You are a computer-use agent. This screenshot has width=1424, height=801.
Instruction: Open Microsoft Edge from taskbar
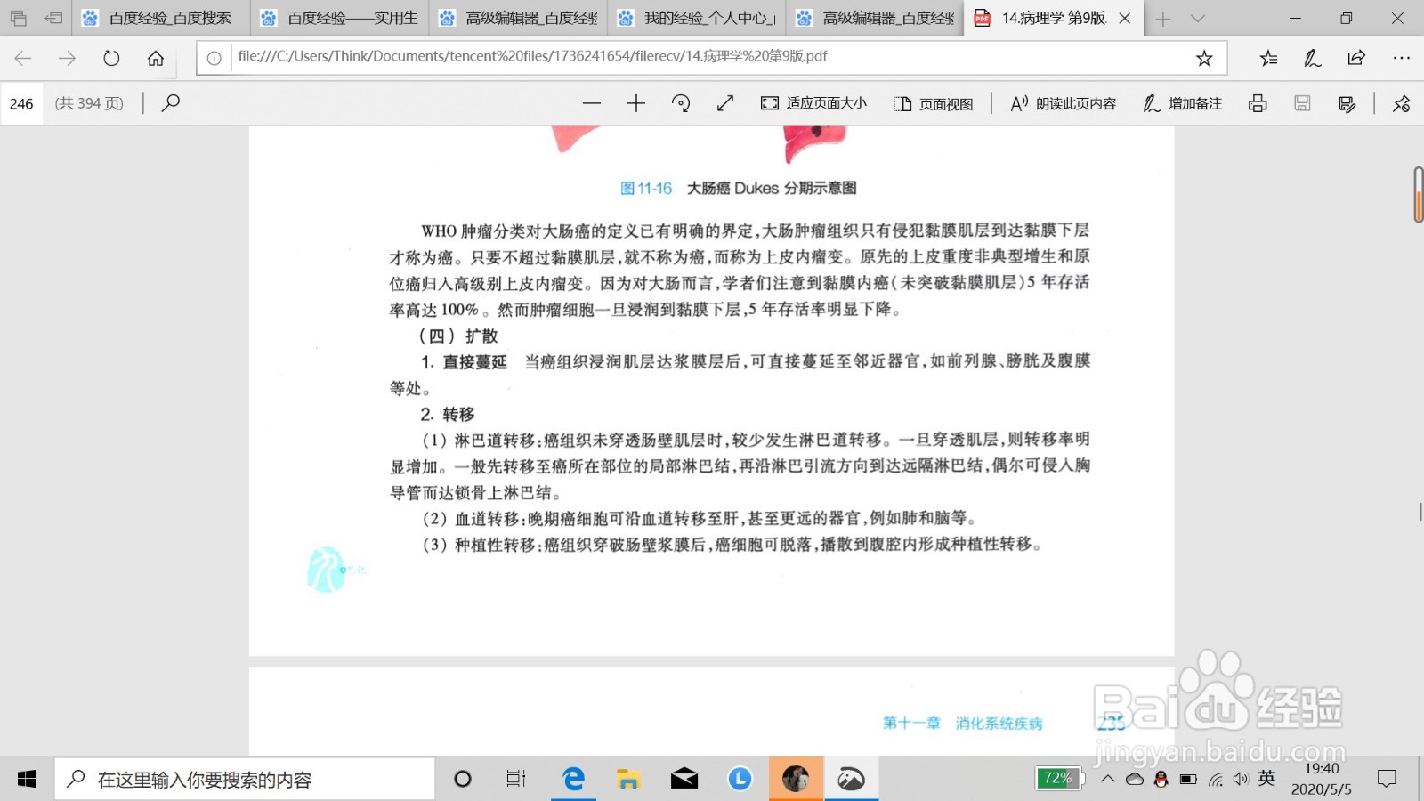click(573, 780)
